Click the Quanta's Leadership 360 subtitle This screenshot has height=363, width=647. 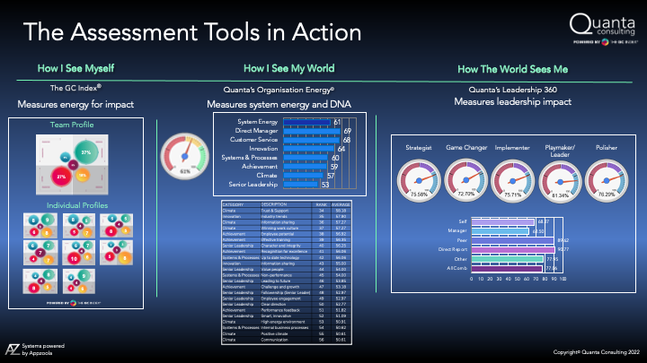(x=513, y=90)
